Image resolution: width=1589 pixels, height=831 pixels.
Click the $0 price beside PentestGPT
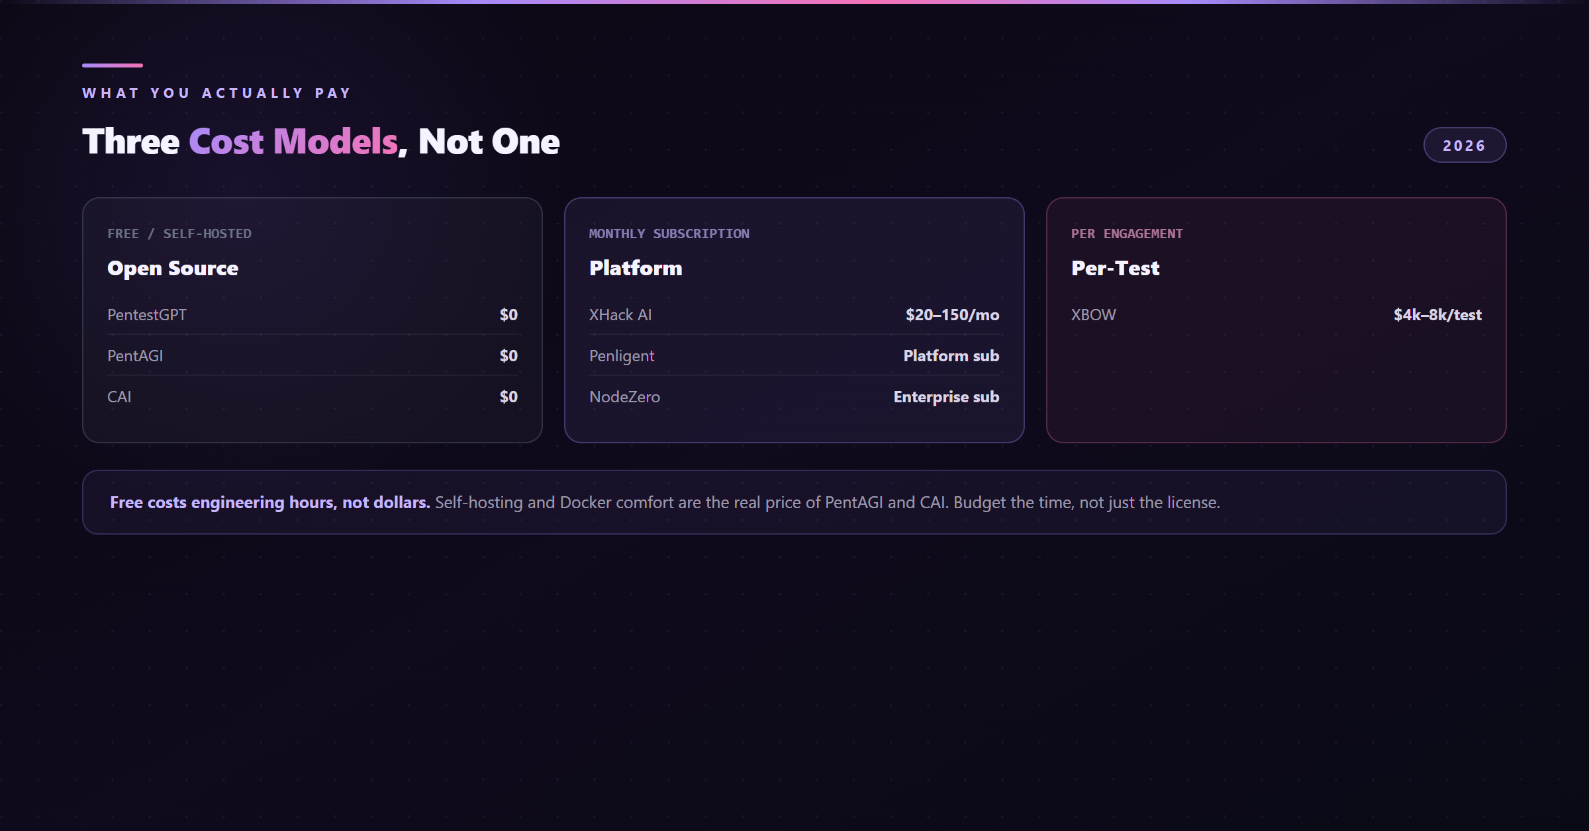click(508, 315)
